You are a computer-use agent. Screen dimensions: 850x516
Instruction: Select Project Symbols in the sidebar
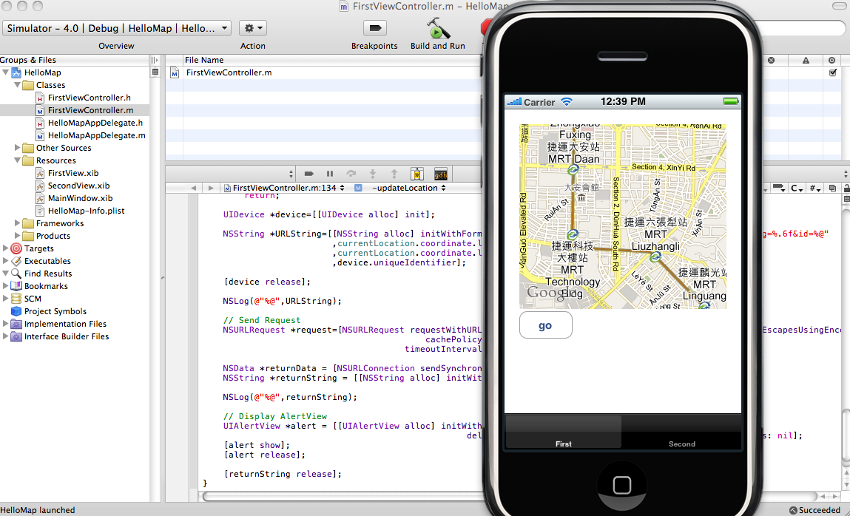pyautogui.click(x=55, y=311)
